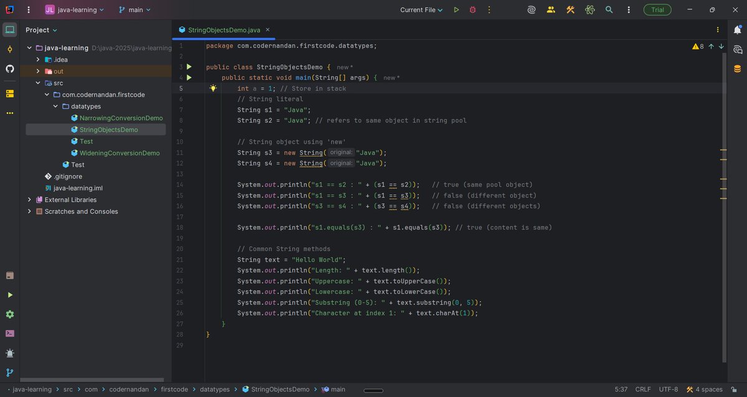
Task: Click the datatypes breadcrumb in the navigation bar
Action: tap(214, 390)
